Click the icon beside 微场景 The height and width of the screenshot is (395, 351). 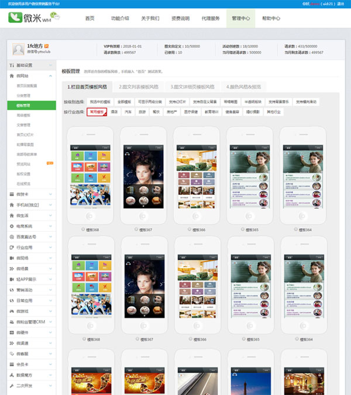pos(12,269)
